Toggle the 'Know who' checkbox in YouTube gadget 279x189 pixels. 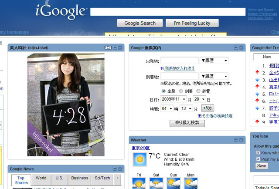(x=258, y=152)
